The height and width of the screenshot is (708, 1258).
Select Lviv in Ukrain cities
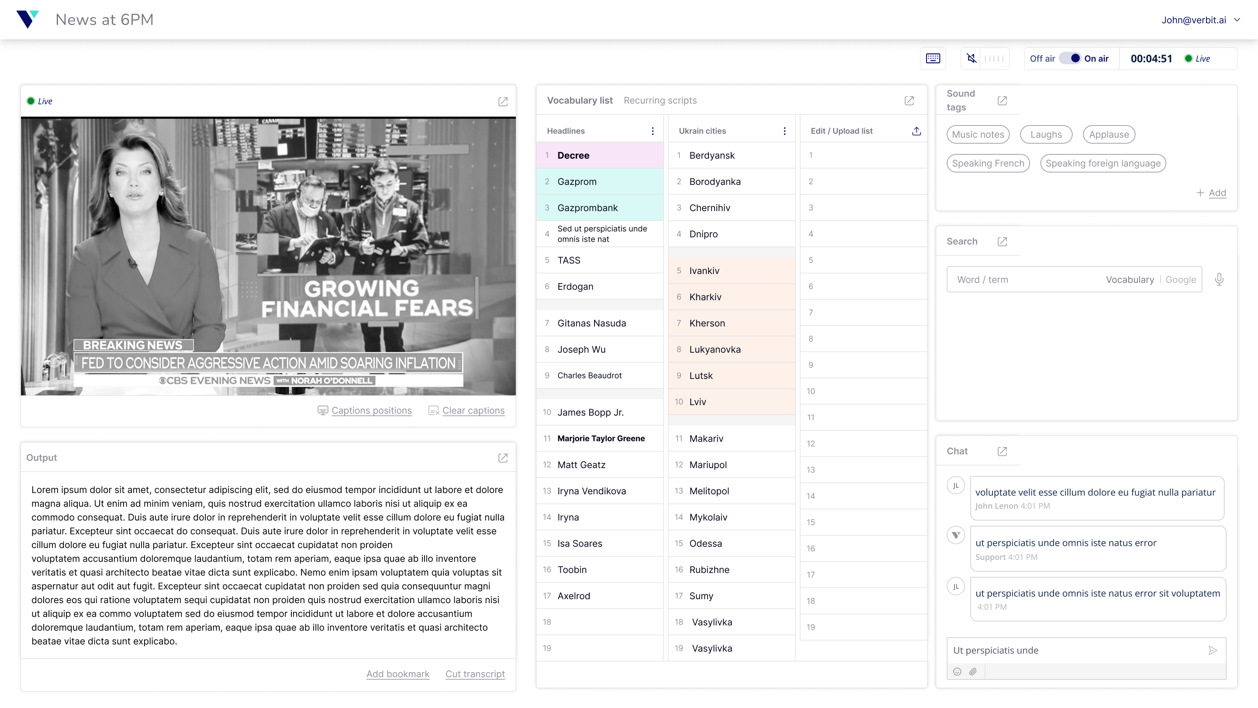click(x=732, y=402)
